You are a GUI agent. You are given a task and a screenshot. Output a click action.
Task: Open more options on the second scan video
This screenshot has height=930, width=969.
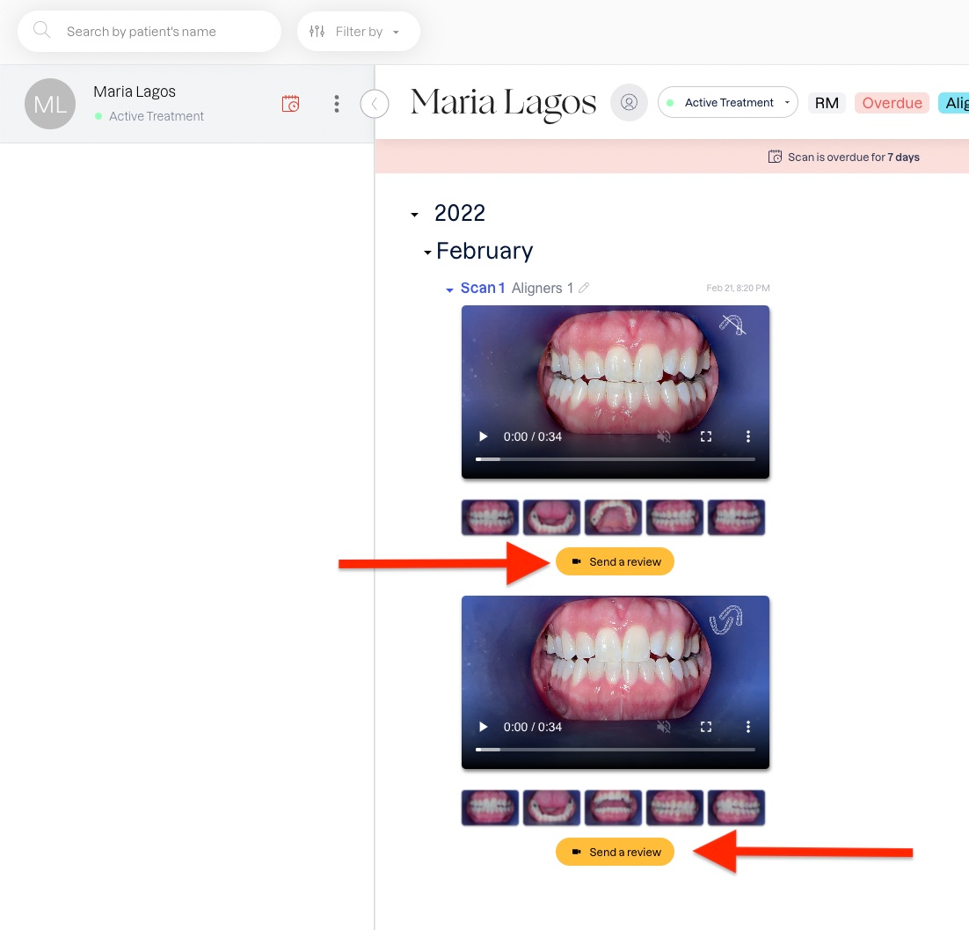(x=747, y=727)
